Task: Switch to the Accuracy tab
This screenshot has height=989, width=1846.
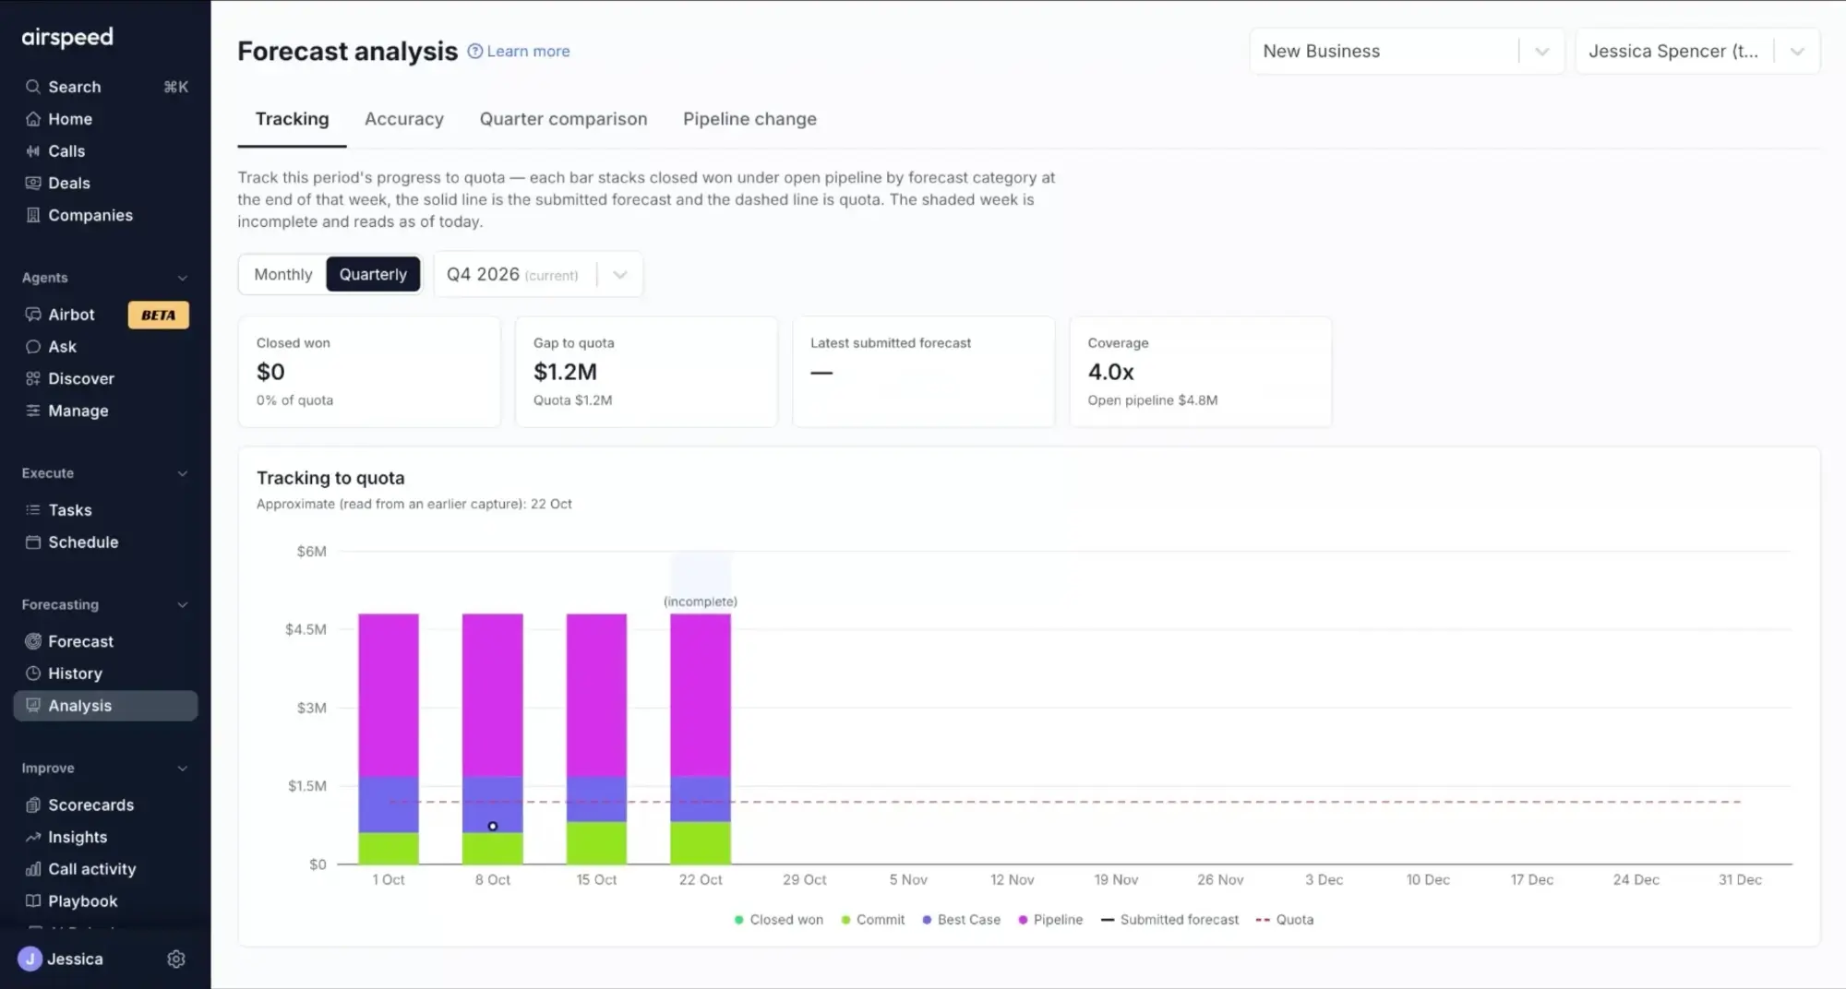Action: coord(404,119)
